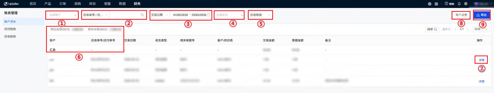Go to the previous page arrow

click(455, 29)
